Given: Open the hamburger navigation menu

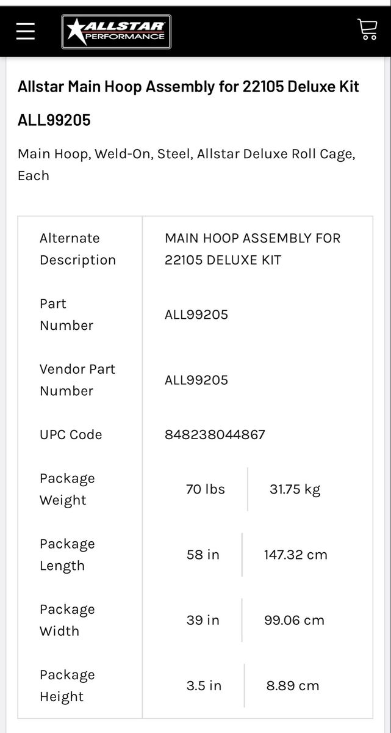Looking at the screenshot, I should (x=26, y=31).
